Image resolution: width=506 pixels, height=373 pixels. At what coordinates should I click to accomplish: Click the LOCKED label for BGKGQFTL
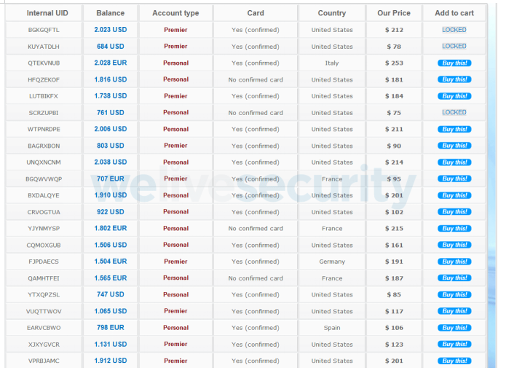click(454, 30)
